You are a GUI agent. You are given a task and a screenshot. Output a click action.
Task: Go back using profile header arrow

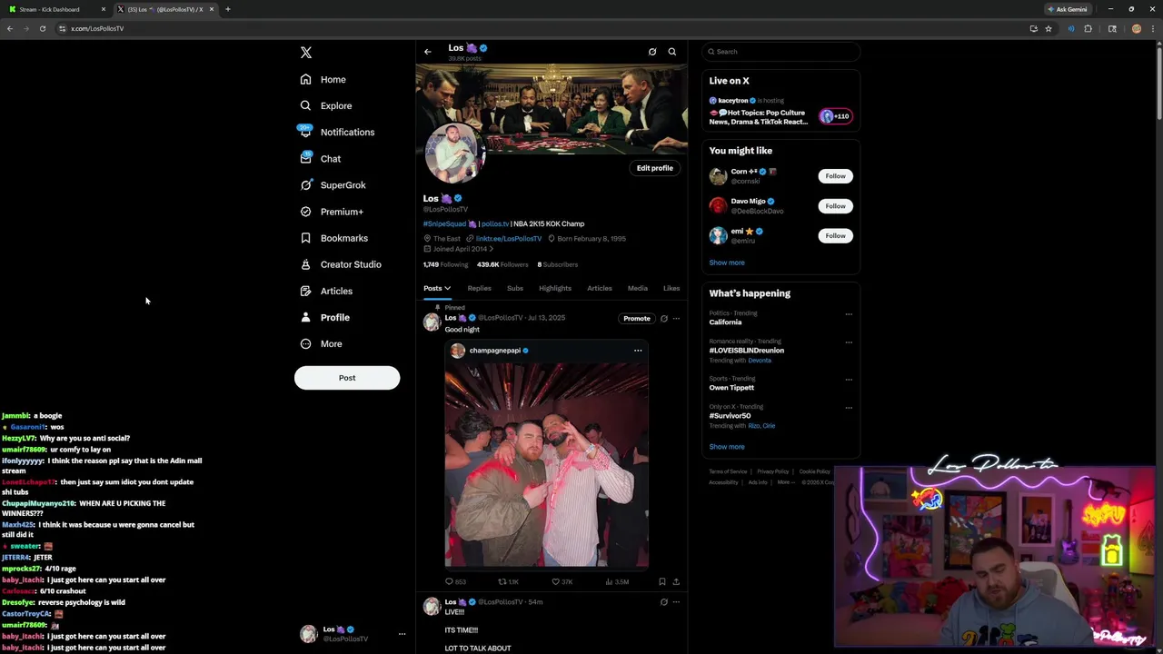point(428,52)
